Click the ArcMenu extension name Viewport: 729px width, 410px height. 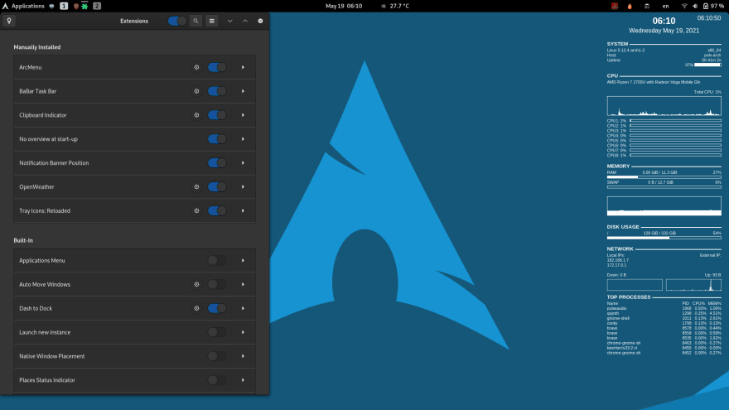[30, 67]
